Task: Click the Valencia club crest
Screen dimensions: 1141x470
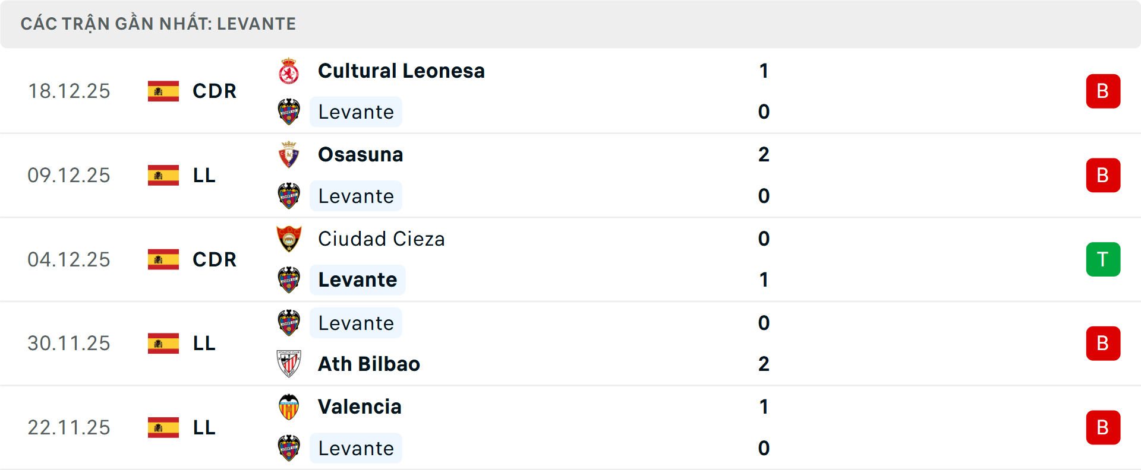Action: [x=289, y=407]
